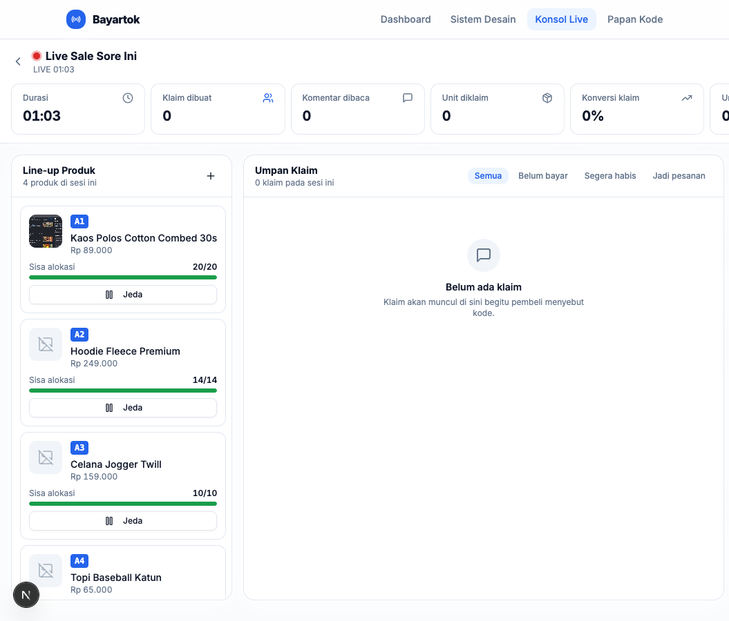Click the box icon in Unit diklaim card
The width and height of the screenshot is (729, 621).
(547, 98)
